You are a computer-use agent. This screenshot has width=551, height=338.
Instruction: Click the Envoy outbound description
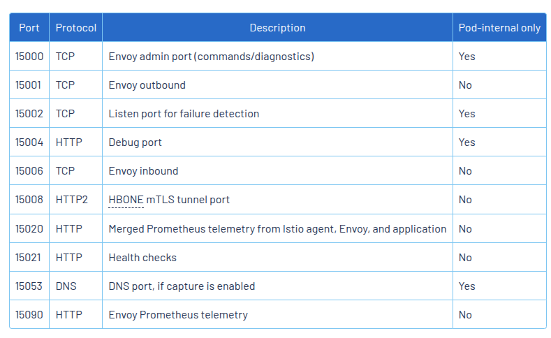point(147,85)
